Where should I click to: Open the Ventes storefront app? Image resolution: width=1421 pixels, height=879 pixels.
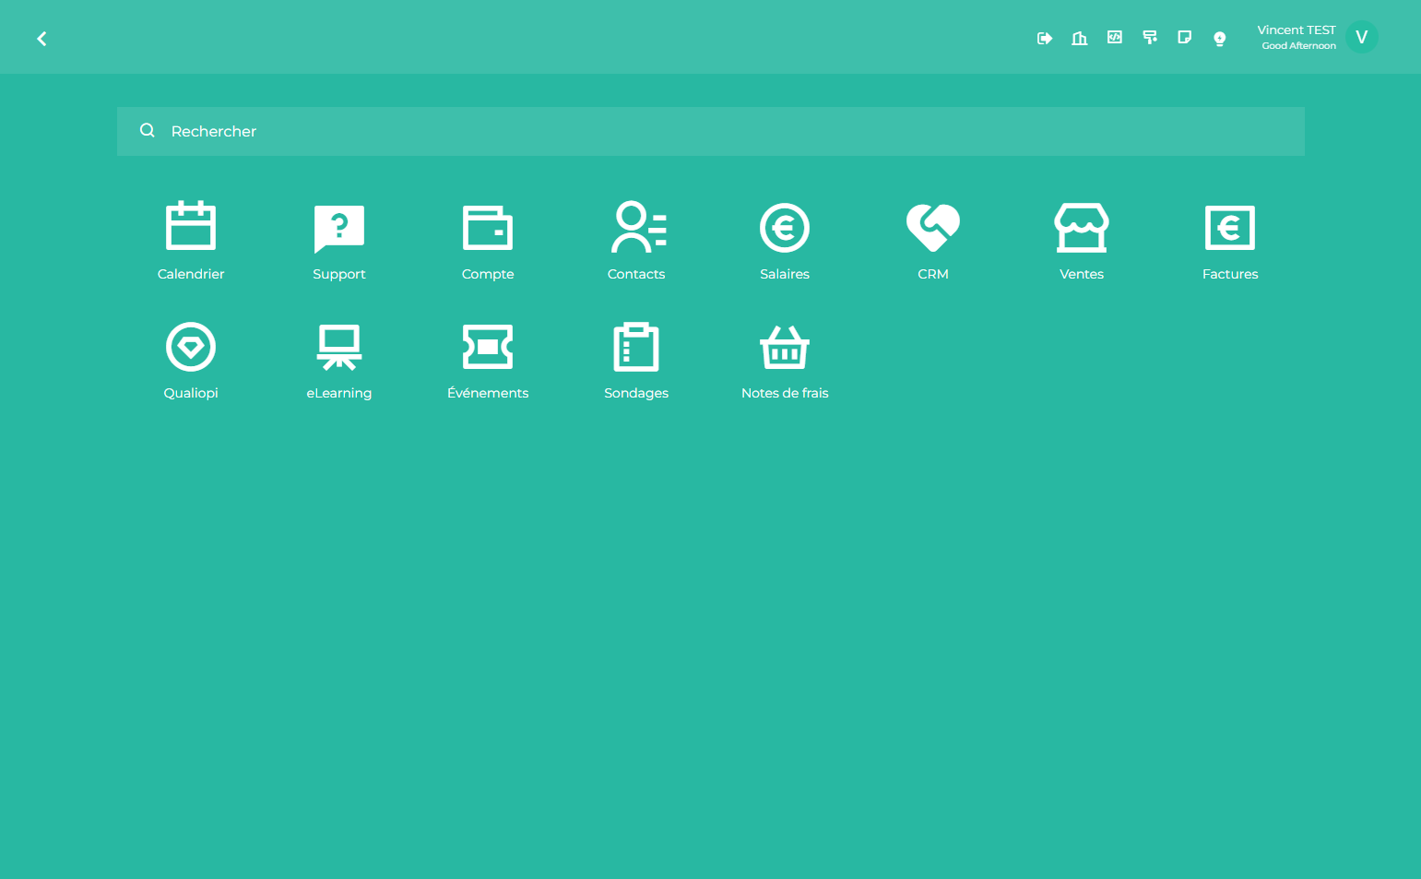coord(1082,241)
